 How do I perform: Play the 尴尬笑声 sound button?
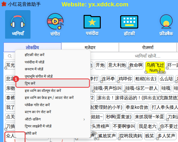pyautogui.click(x=107, y=136)
